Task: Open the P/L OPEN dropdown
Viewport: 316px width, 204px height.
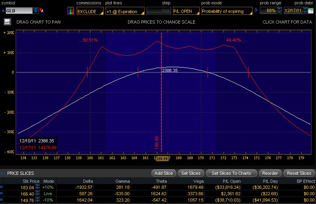Action: [186, 11]
